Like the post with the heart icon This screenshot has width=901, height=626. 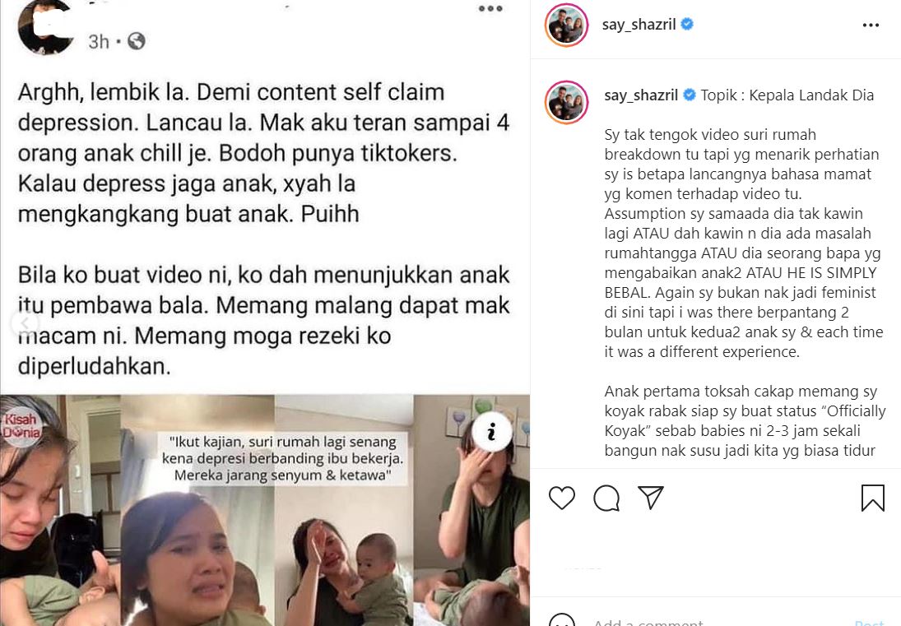coord(561,498)
